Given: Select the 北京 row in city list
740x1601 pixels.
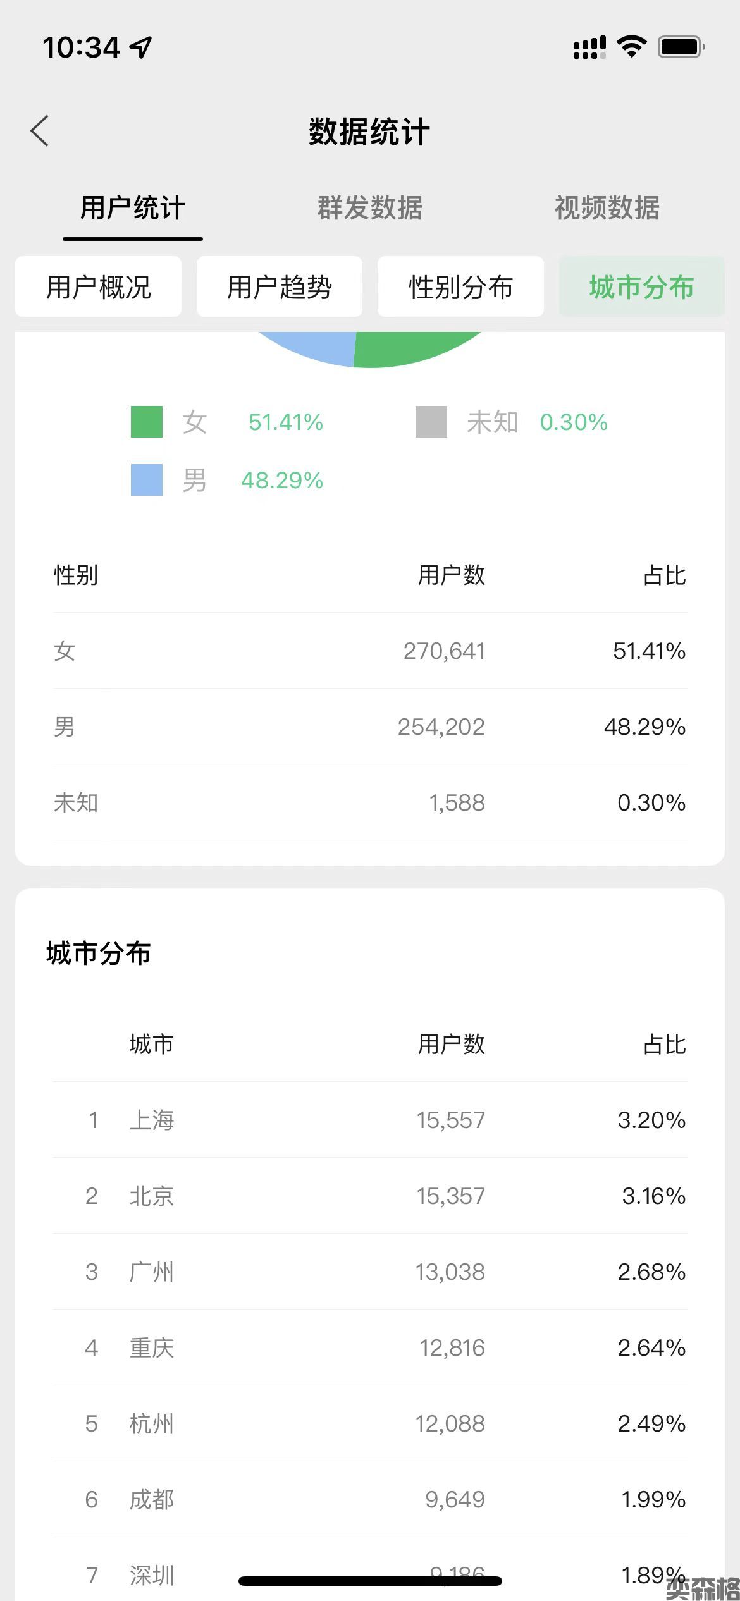Looking at the screenshot, I should click(x=370, y=1196).
